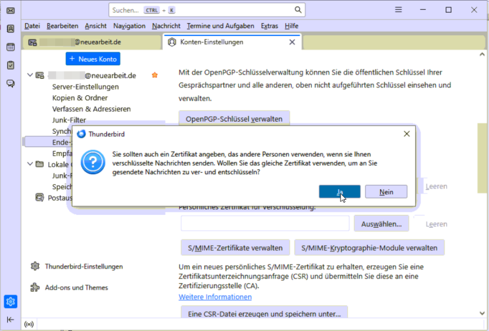Click the mail account icon in tree
Screen dimensions: 489x331
pyautogui.click(x=40, y=76)
